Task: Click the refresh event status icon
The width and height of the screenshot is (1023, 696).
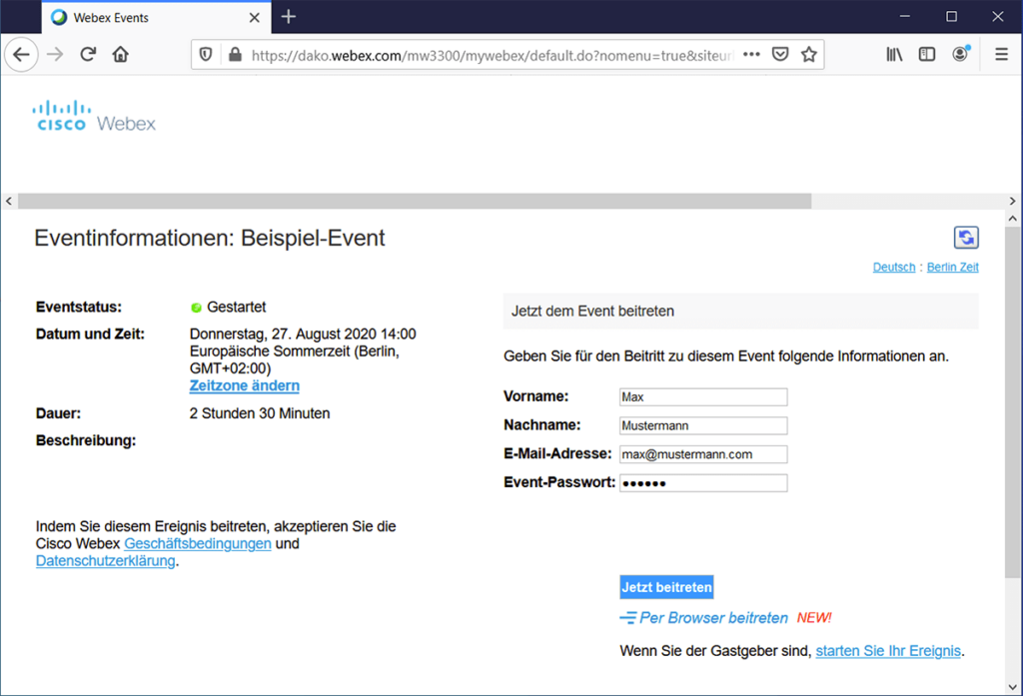Action: pos(965,238)
